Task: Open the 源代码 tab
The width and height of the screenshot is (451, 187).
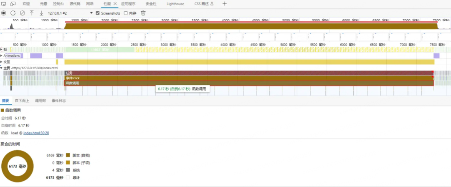Action: [x=75, y=4]
